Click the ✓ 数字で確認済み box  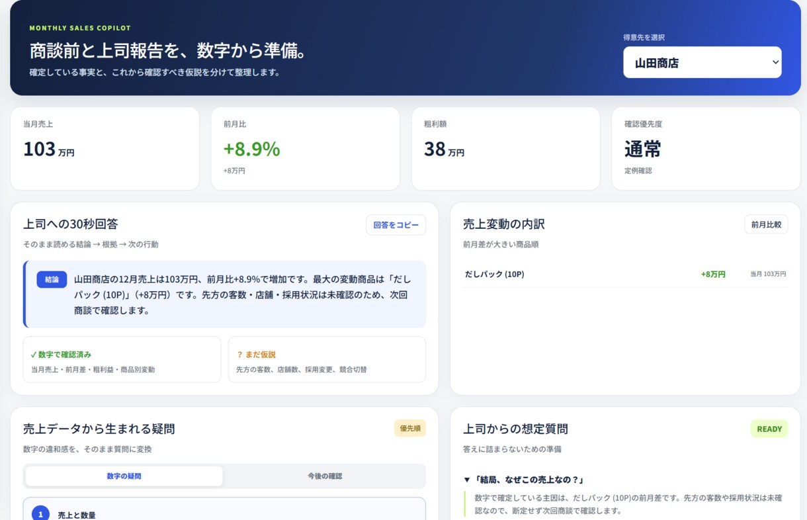(122, 359)
